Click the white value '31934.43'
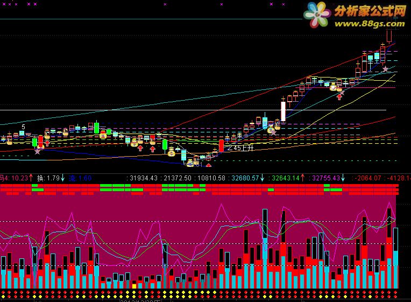Image resolution: width=411 pixels, height=302 pixels. point(144,178)
